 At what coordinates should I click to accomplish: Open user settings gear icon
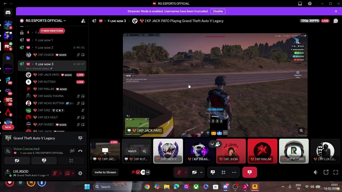point(80,173)
